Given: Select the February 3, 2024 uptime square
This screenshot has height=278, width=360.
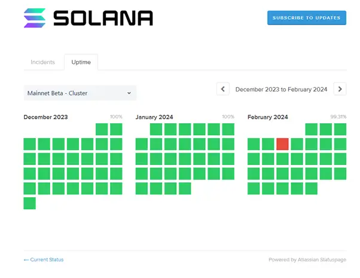Looking at the screenshot, I should coord(340,129).
